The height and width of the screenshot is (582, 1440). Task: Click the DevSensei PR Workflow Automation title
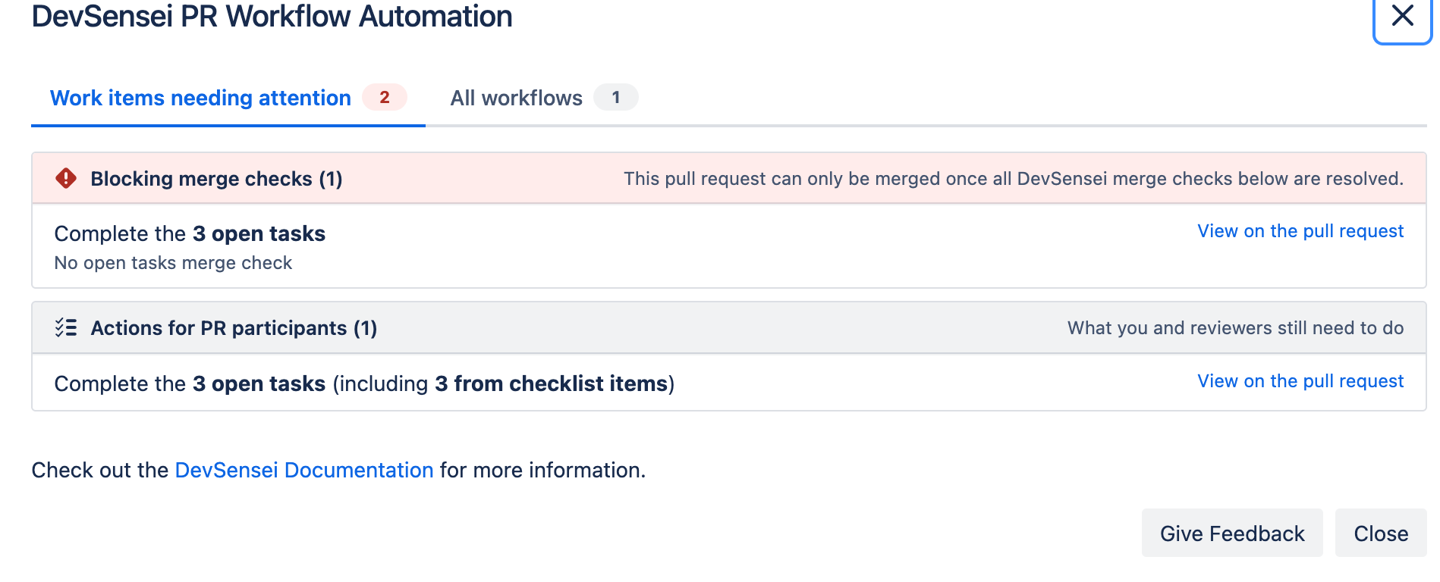point(272,16)
